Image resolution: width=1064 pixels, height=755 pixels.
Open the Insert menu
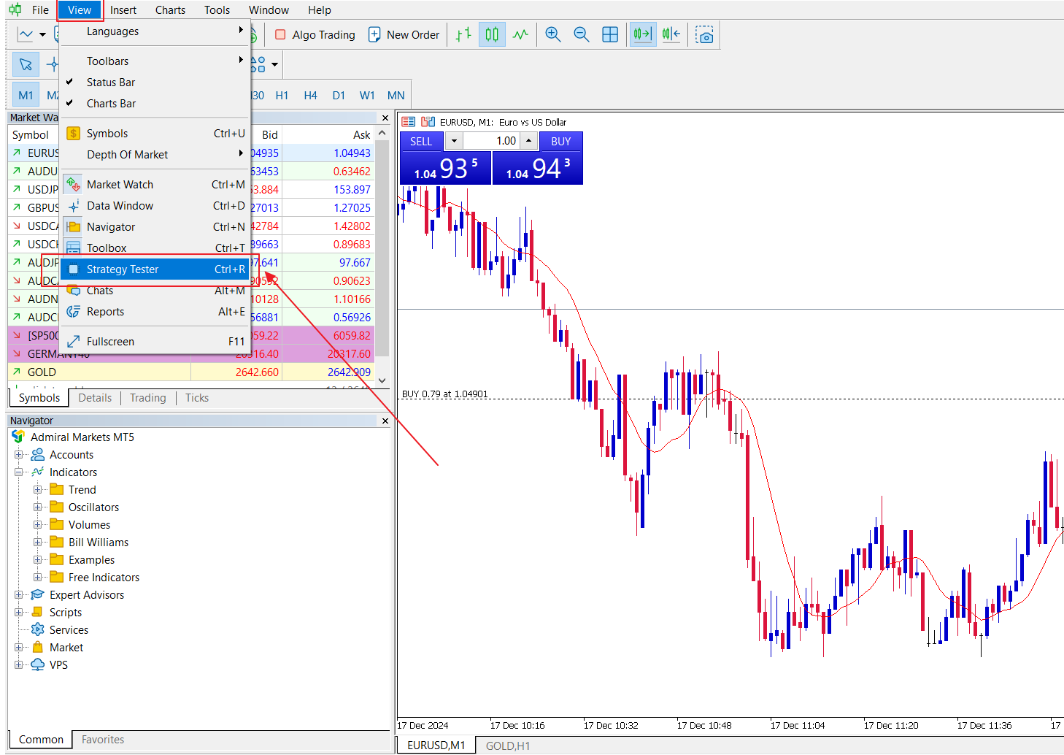point(123,10)
